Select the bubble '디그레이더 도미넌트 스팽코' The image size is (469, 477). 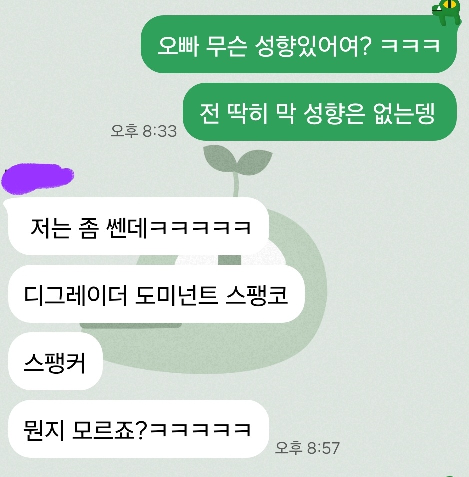coord(156,294)
